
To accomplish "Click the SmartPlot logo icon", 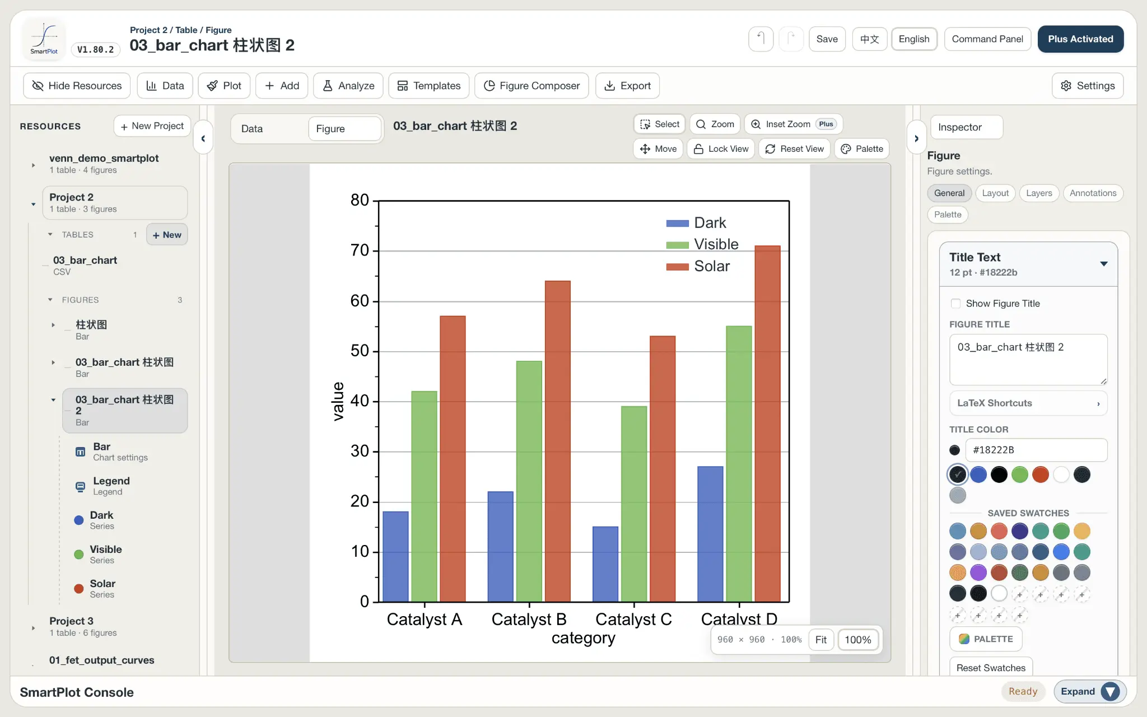I will coord(44,38).
